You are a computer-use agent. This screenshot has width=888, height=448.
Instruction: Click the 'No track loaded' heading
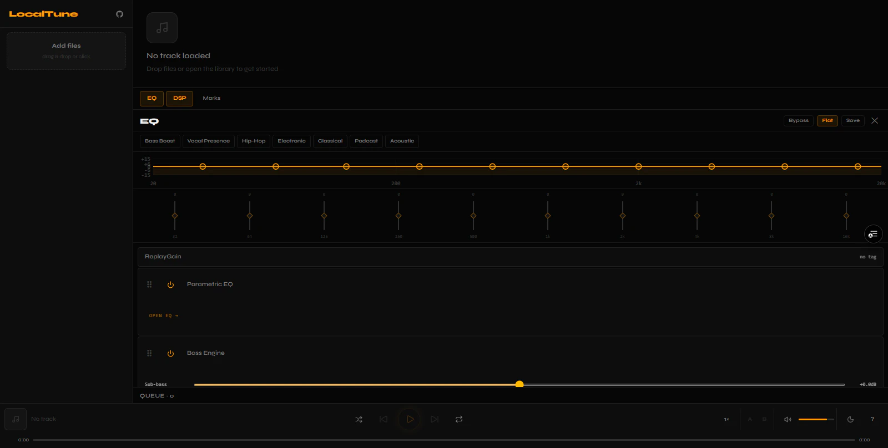tap(178, 55)
